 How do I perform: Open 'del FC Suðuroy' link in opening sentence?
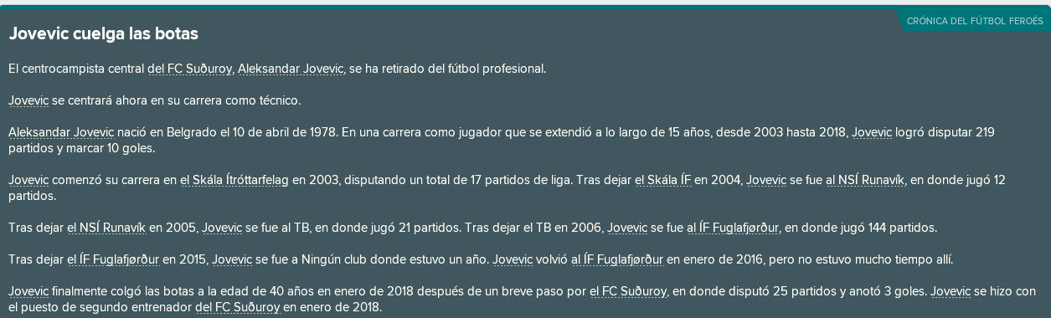[189, 69]
